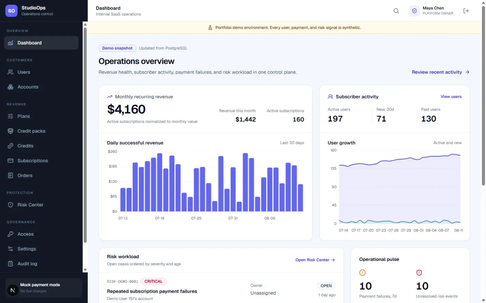This screenshot has height=303, width=486.
Task: Click the Mock payment mode card
Action: pos(44,288)
